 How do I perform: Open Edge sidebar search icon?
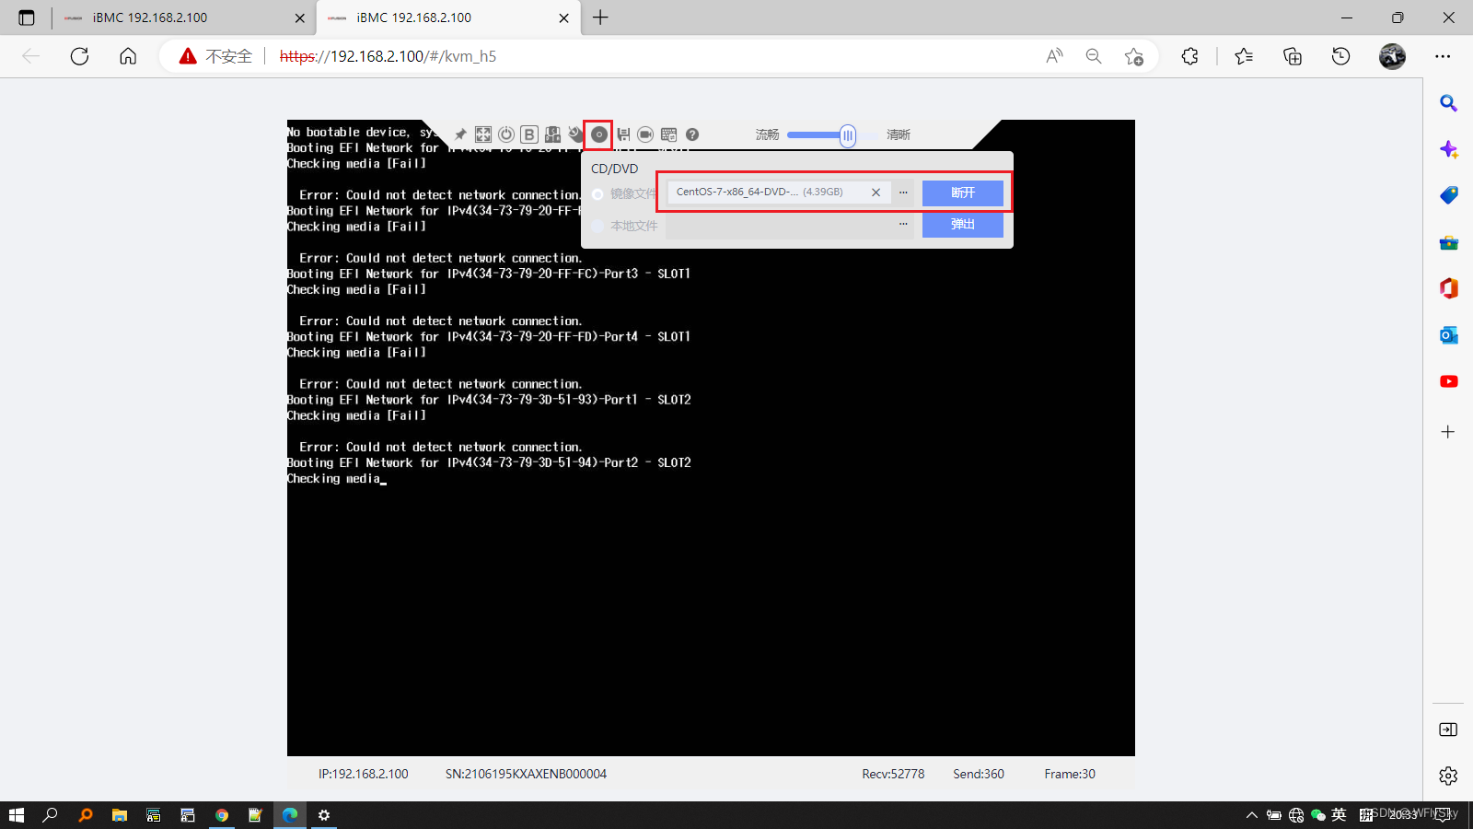(1448, 103)
